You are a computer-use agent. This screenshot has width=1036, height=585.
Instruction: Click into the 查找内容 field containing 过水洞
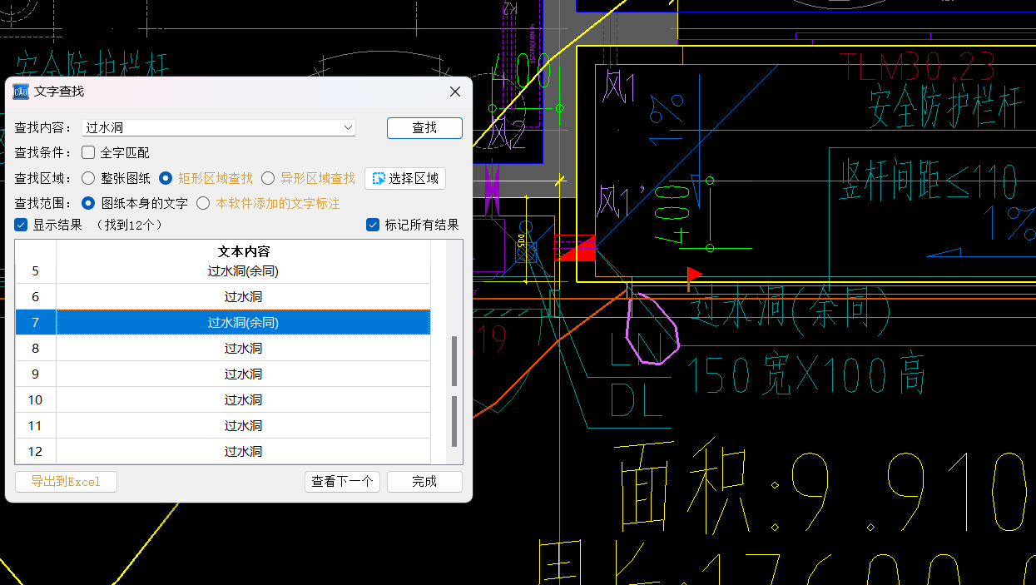point(219,127)
